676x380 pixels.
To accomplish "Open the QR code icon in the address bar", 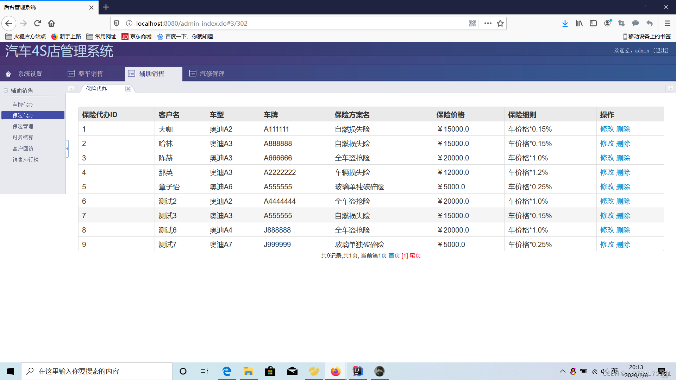I will click(472, 23).
